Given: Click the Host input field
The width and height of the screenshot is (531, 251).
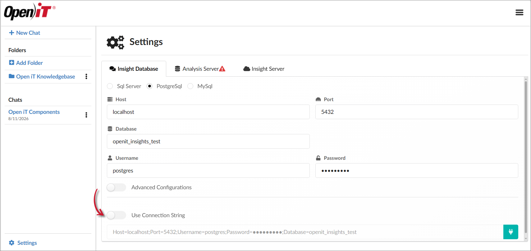Looking at the screenshot, I should 208,112.
